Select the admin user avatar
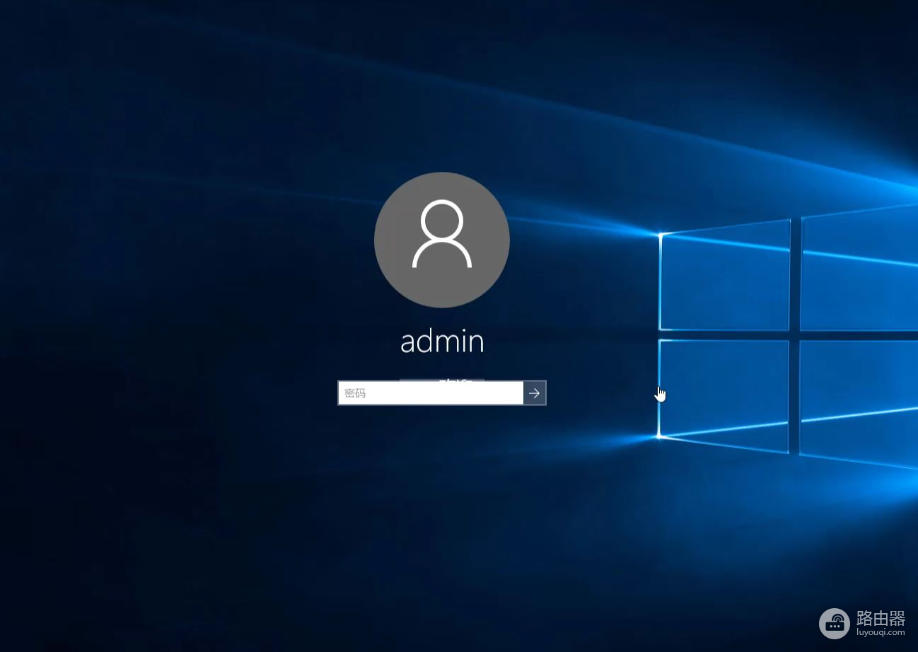Image resolution: width=918 pixels, height=652 pixels. (442, 240)
